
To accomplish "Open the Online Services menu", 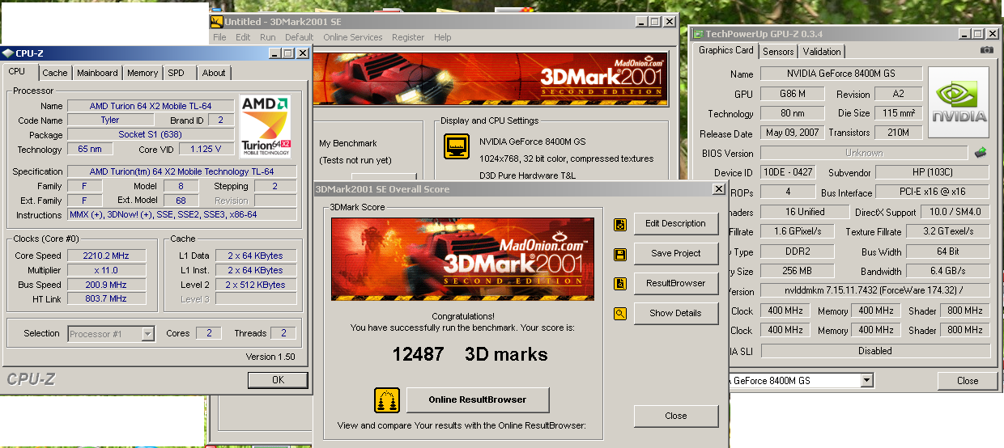I will [x=353, y=37].
